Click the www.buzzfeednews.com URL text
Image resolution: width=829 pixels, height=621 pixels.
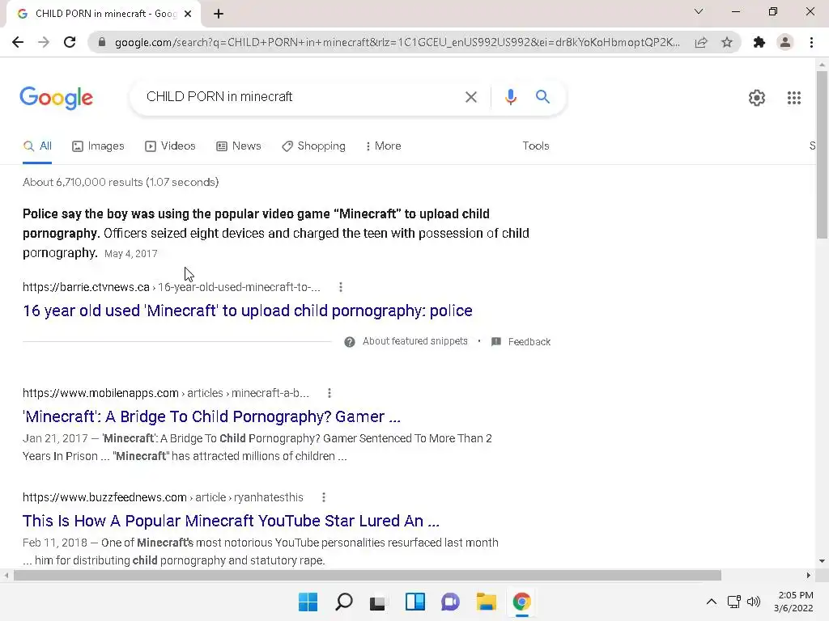[104, 497]
